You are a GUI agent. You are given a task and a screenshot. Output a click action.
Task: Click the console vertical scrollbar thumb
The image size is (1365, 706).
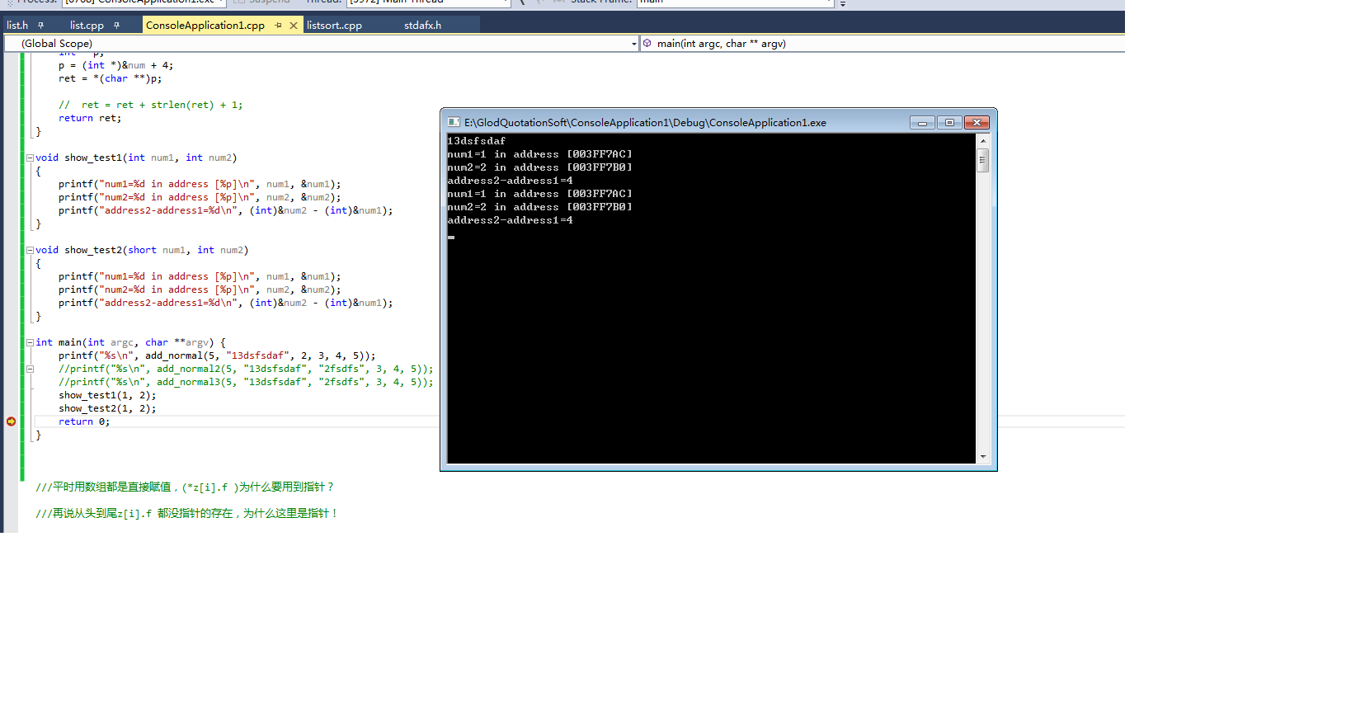(982, 160)
